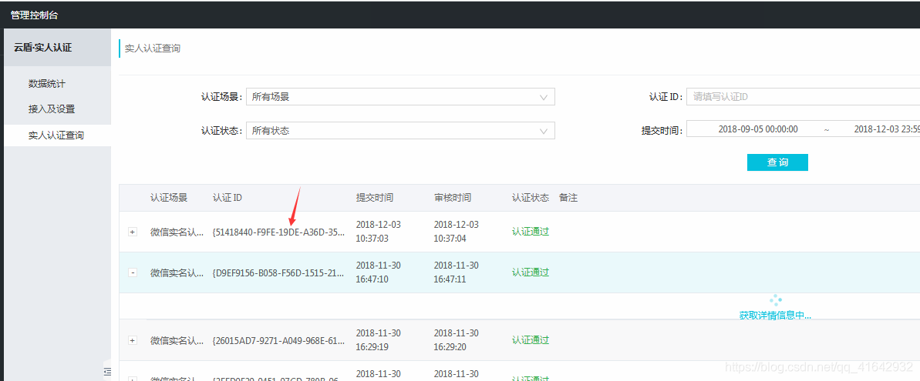The width and height of the screenshot is (920, 381).
Task: Click 微信实名认 scene in the 16:29:19 row
Action: (x=177, y=340)
